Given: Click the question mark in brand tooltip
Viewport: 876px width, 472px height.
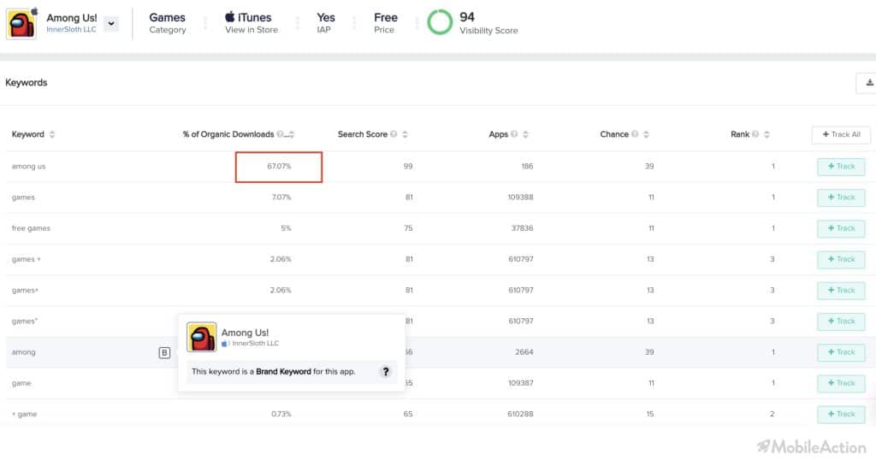Looking at the screenshot, I should pyautogui.click(x=386, y=371).
